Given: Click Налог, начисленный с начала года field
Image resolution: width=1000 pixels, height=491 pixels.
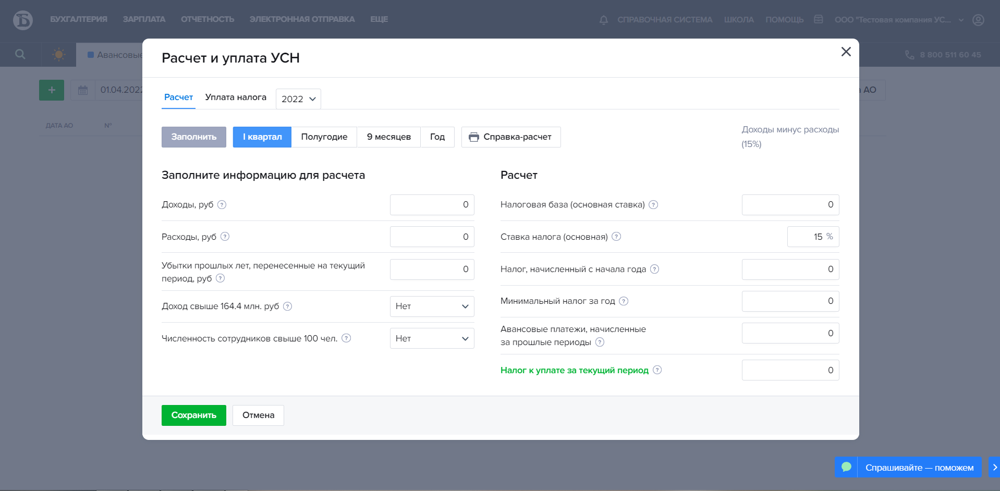Looking at the screenshot, I should tap(790, 269).
